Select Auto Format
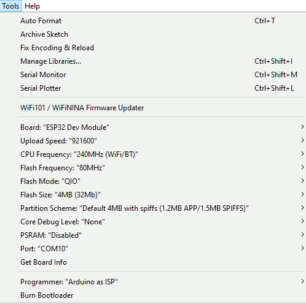This screenshot has height=304, width=306. click(162, 21)
